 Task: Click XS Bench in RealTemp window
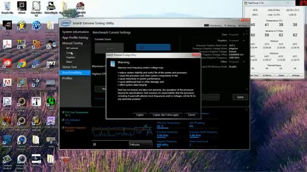pyautogui.click(x=267, y=75)
